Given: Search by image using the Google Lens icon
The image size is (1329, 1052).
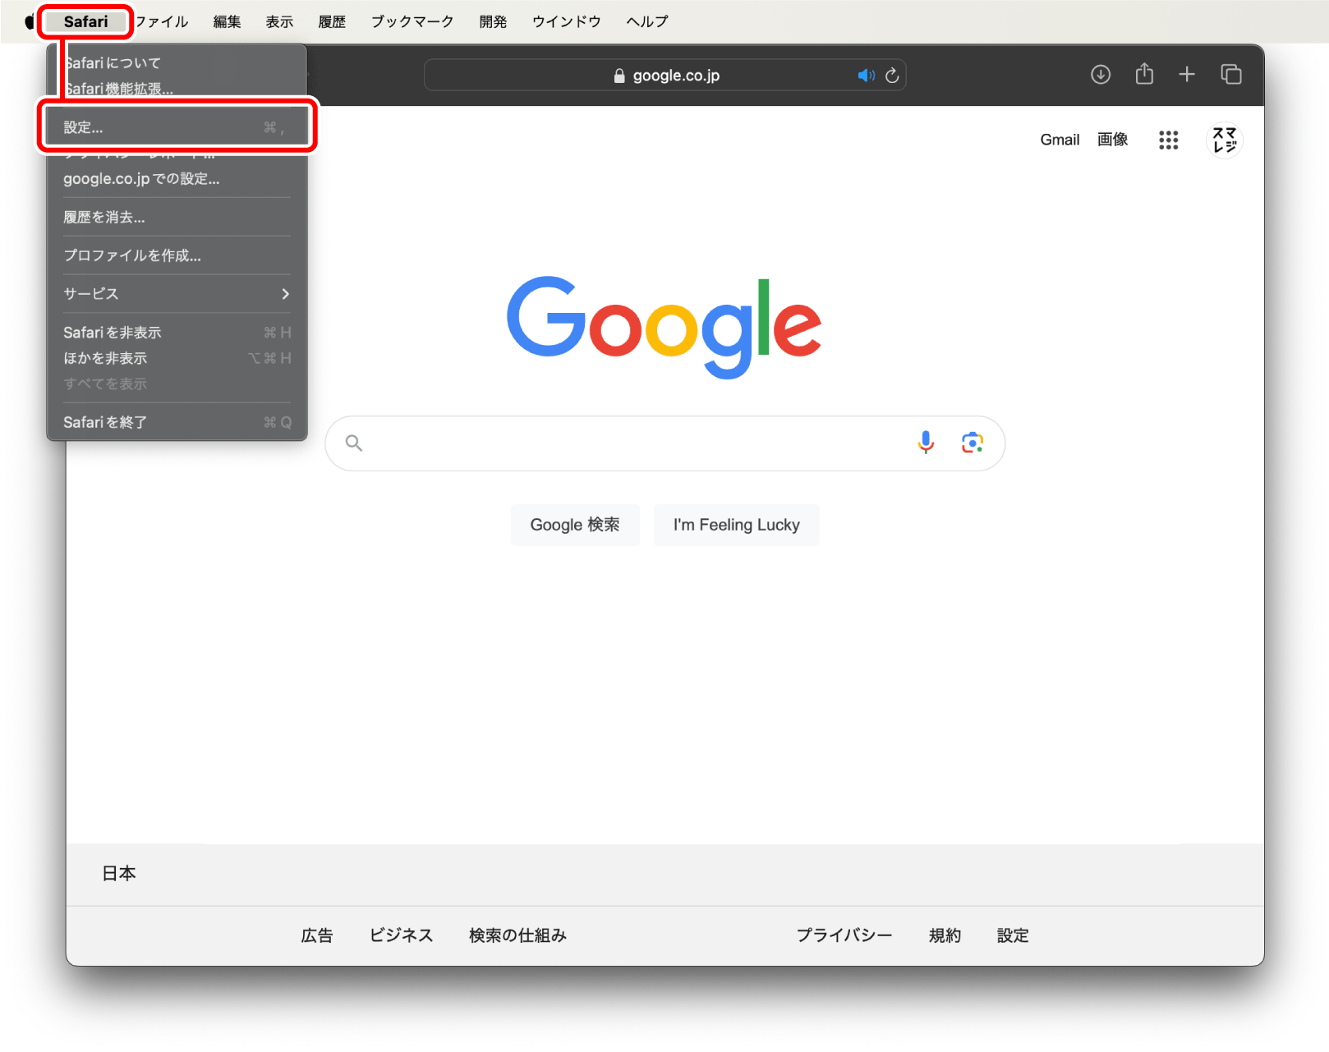Looking at the screenshot, I should click(x=973, y=443).
